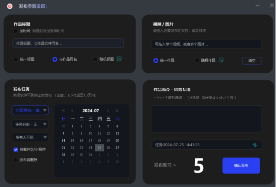The image size is (276, 187).
Task: Close the publish settings window
Action: pyautogui.click(x=272, y=5)
